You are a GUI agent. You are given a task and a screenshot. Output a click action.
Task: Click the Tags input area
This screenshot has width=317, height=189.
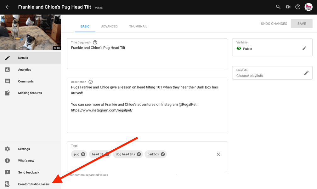coord(147,157)
